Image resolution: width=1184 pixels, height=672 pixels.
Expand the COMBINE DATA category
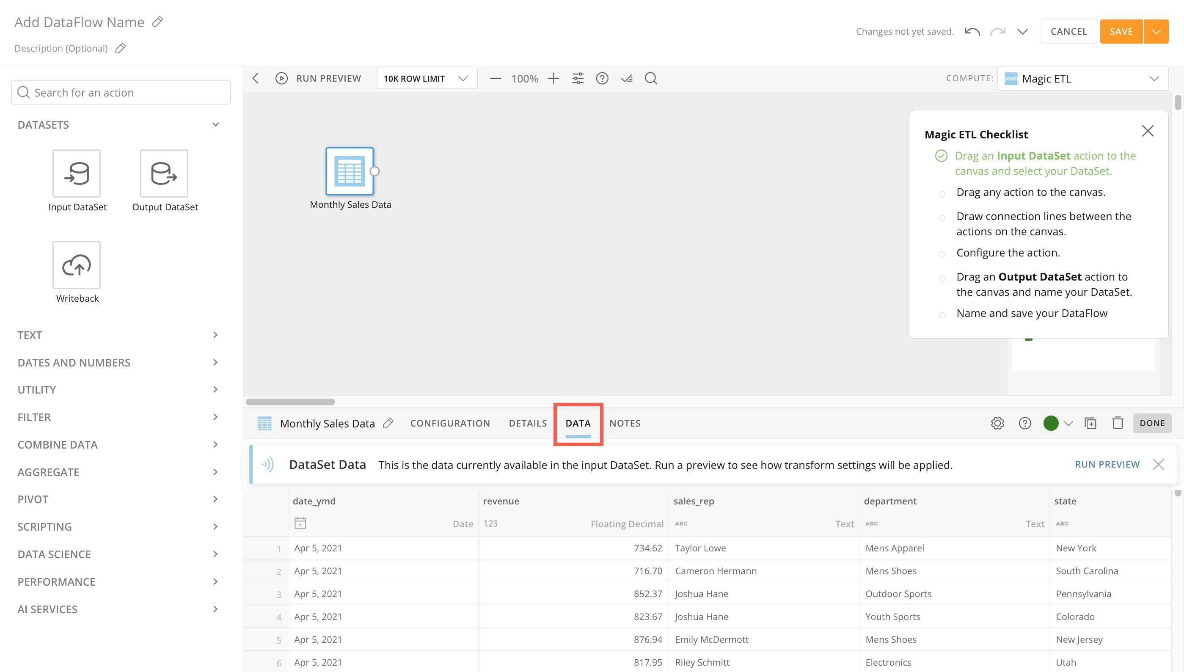118,444
